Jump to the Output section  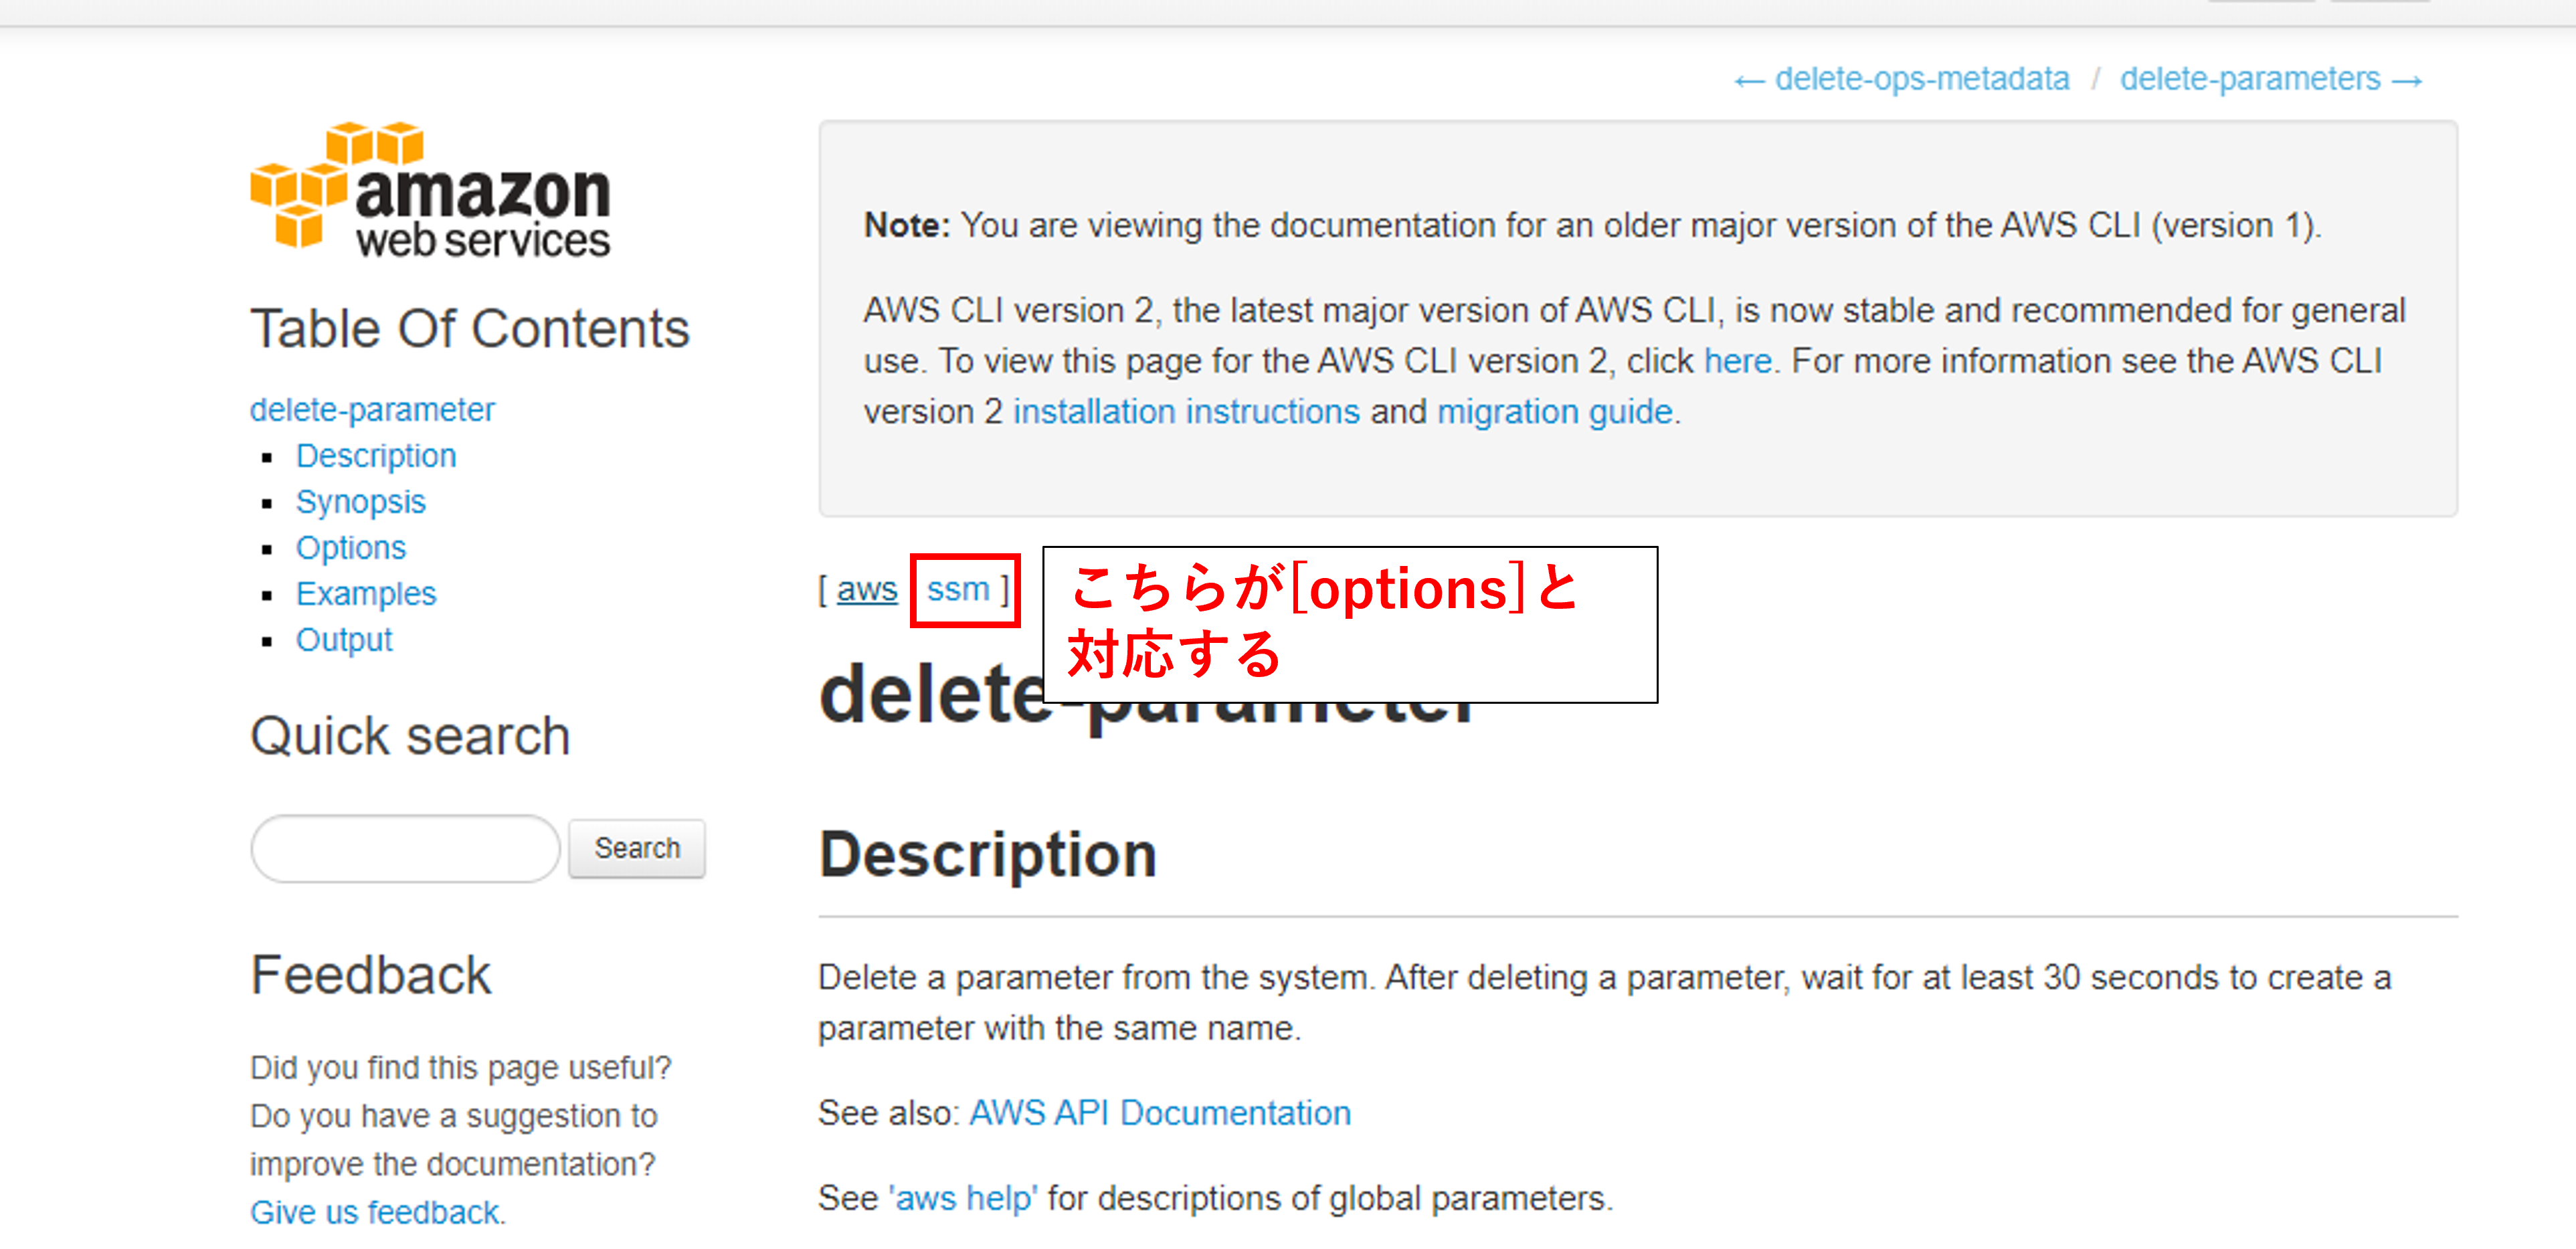click(343, 639)
